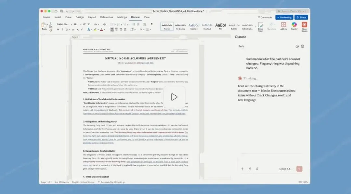Click the Cut scissors icon
This screenshot has height=194, width=351.
[x=51, y=23]
